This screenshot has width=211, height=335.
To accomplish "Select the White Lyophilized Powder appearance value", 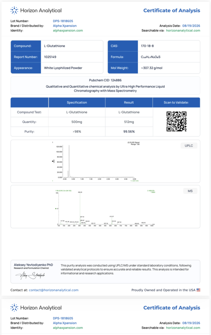I will tap(63, 68).
